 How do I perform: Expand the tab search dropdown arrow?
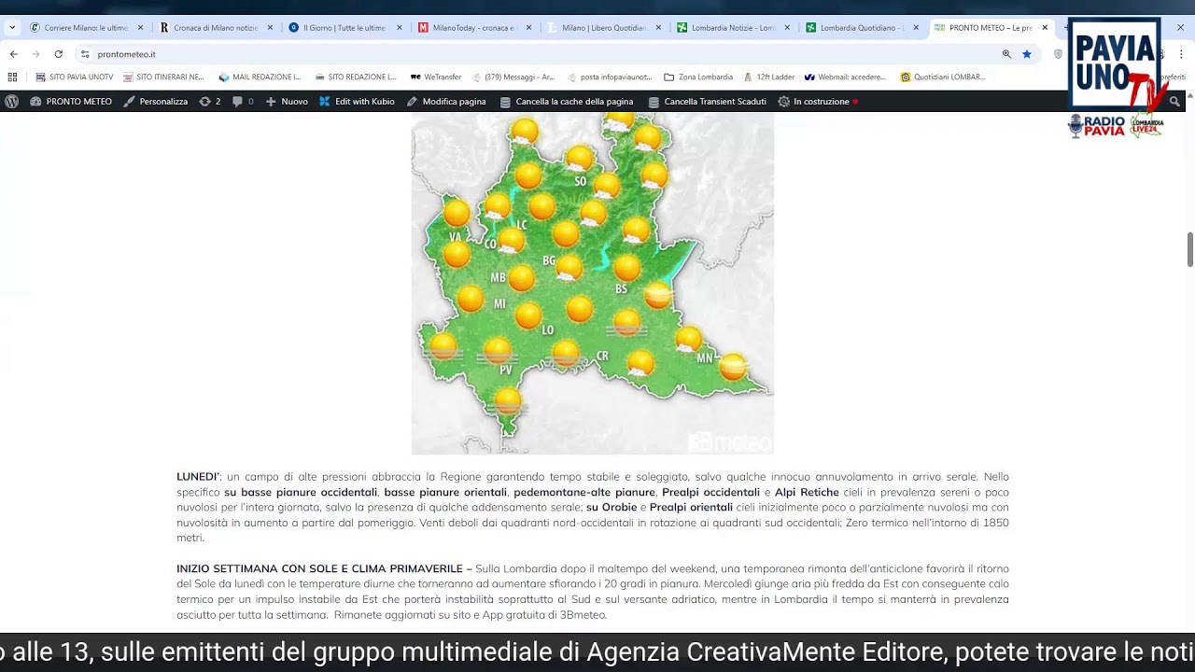[12, 27]
